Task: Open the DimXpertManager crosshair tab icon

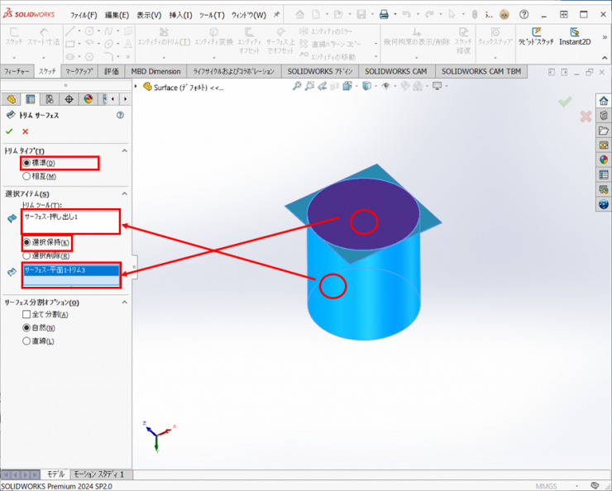Action: (x=69, y=99)
